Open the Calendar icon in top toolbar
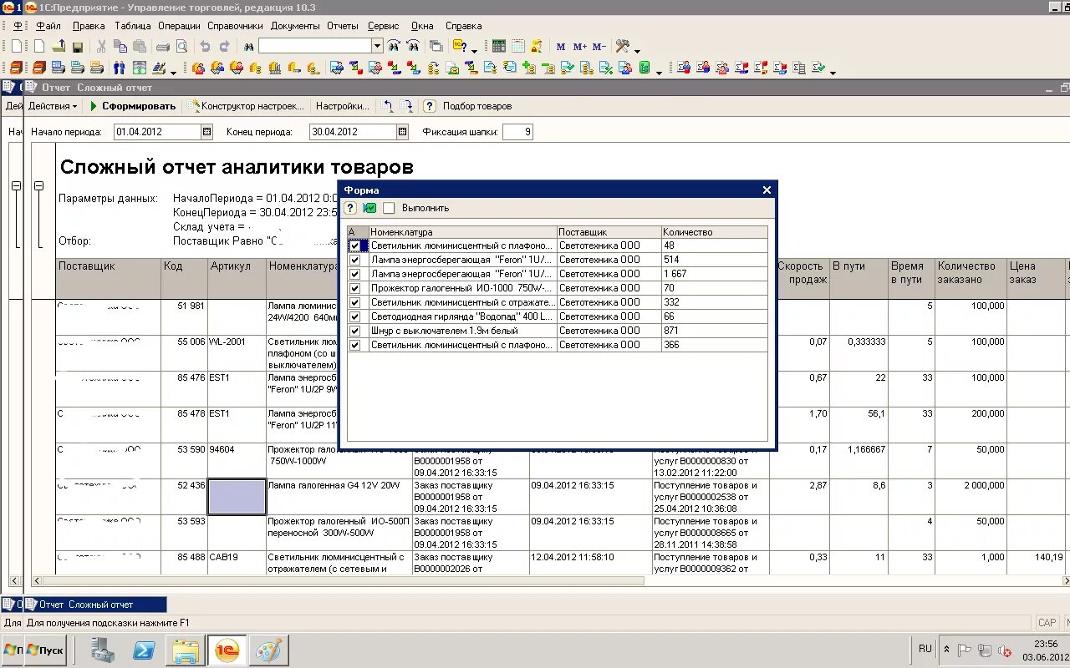This screenshot has height=668, width=1070. click(x=518, y=47)
